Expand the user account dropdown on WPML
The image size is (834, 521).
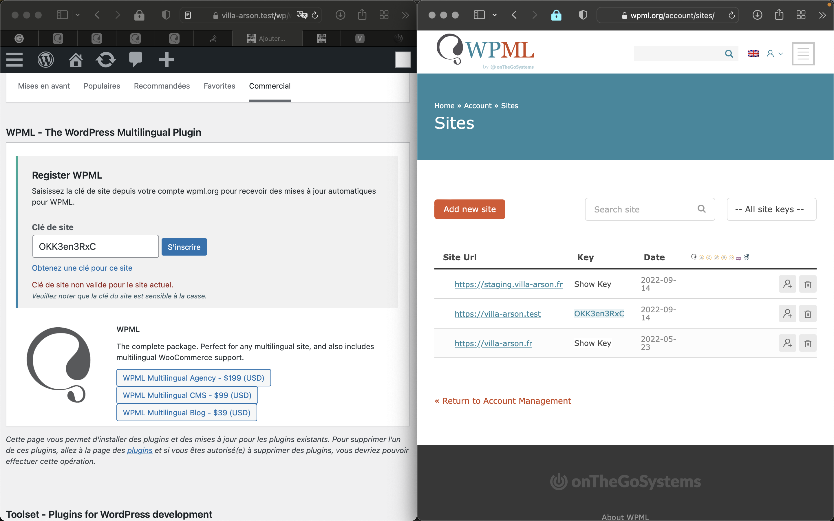click(x=775, y=54)
